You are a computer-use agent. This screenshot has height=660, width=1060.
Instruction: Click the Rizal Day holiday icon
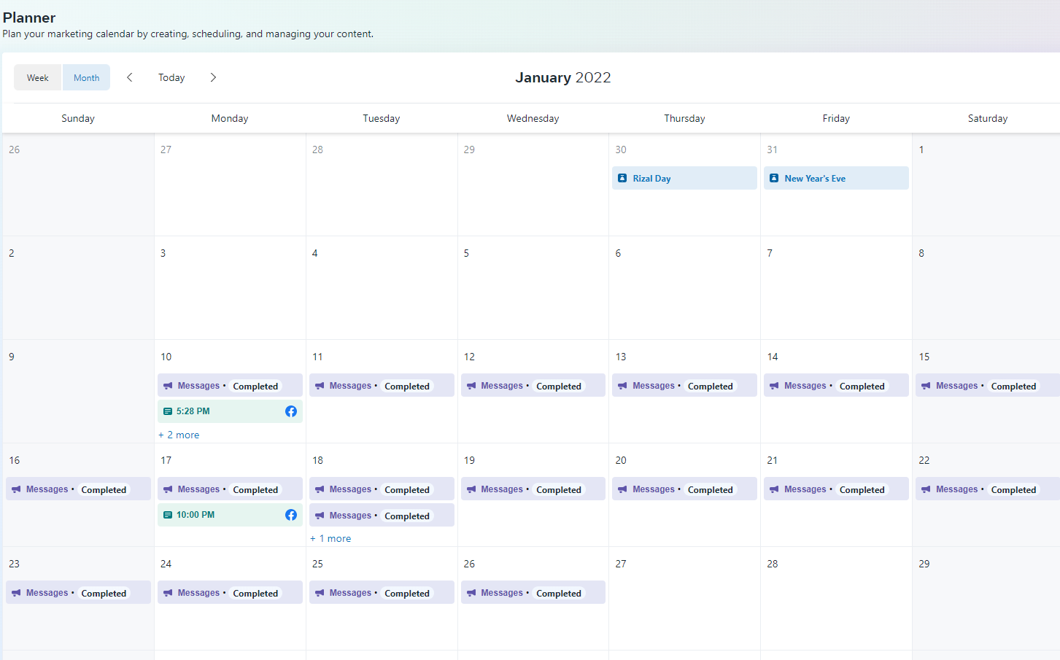point(622,178)
